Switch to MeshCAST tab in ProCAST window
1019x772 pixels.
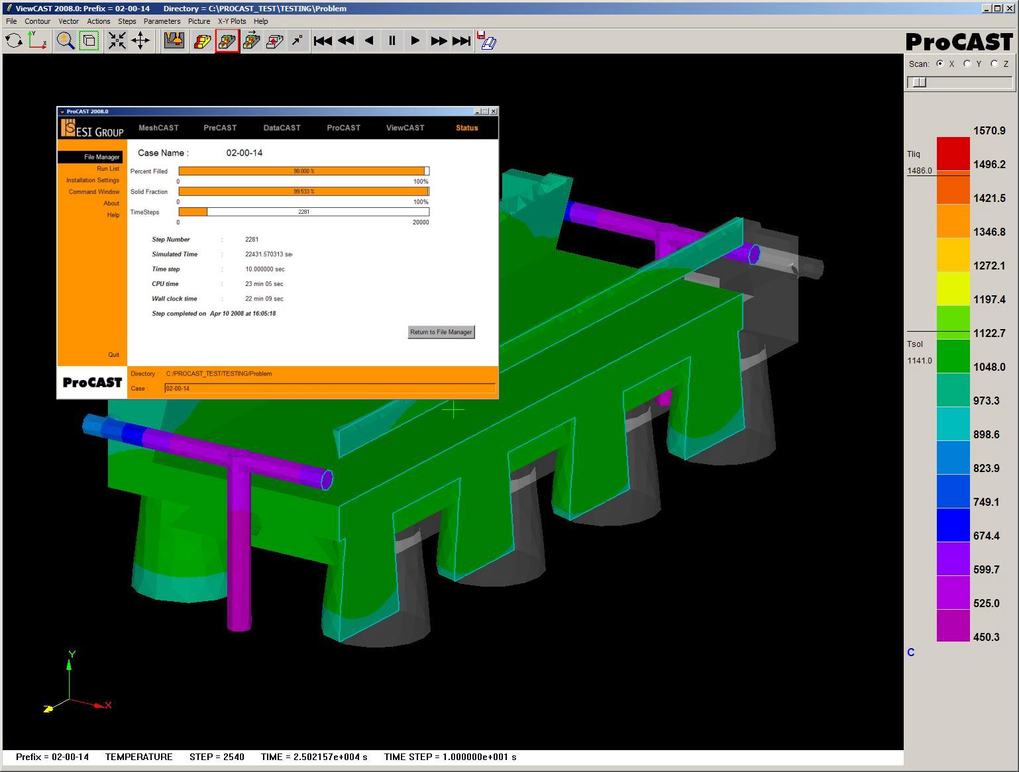point(158,128)
